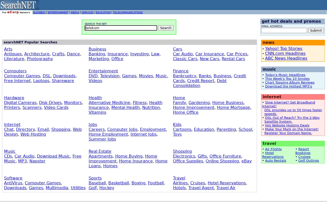Open Air Flights travel link
This screenshot has width=327, height=204.
pyautogui.click(x=273, y=149)
